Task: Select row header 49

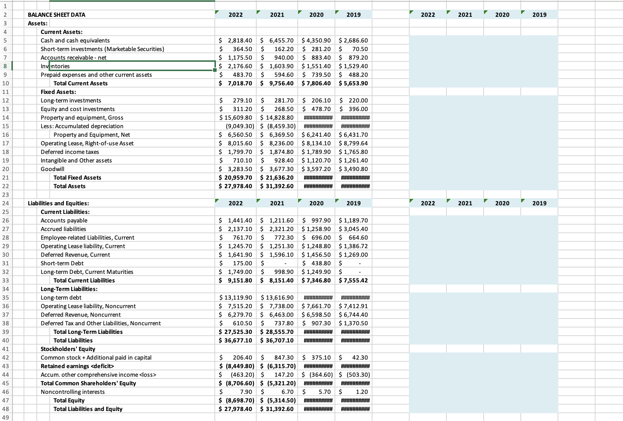Action: coord(5,417)
